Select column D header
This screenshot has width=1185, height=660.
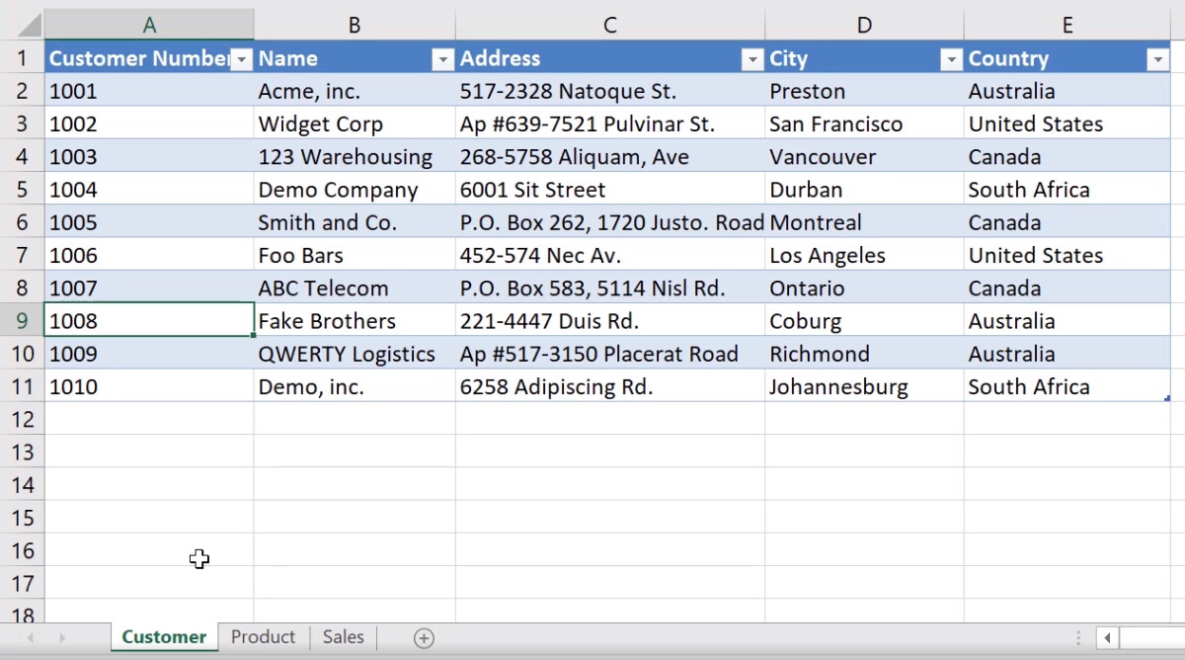[x=864, y=25]
